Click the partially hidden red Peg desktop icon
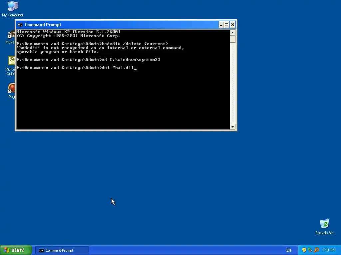The width and height of the screenshot is (341, 255). pyautogui.click(x=11, y=91)
